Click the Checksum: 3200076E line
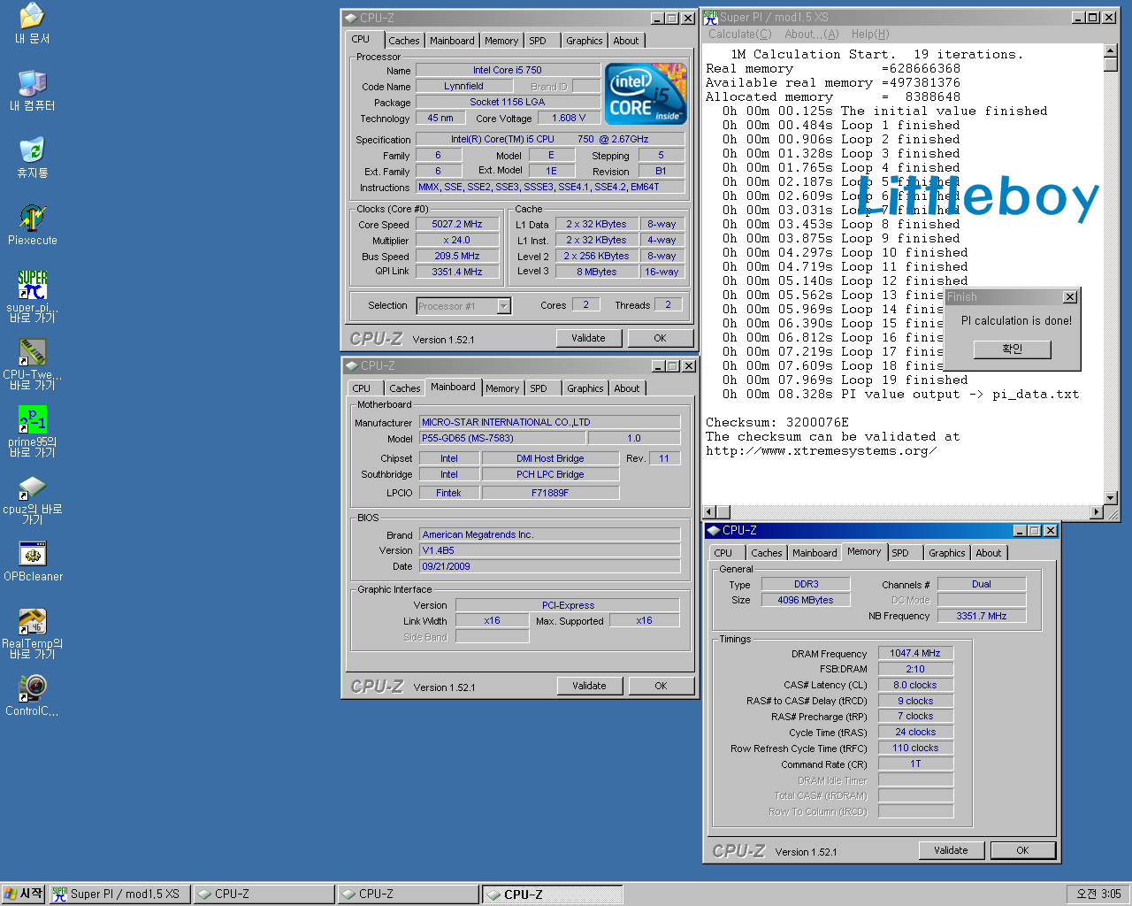 [x=777, y=422]
